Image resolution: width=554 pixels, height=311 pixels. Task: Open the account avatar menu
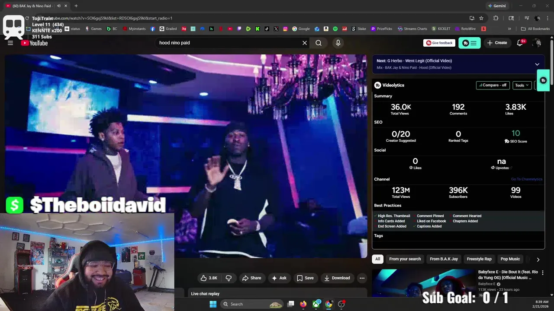pos(537,43)
